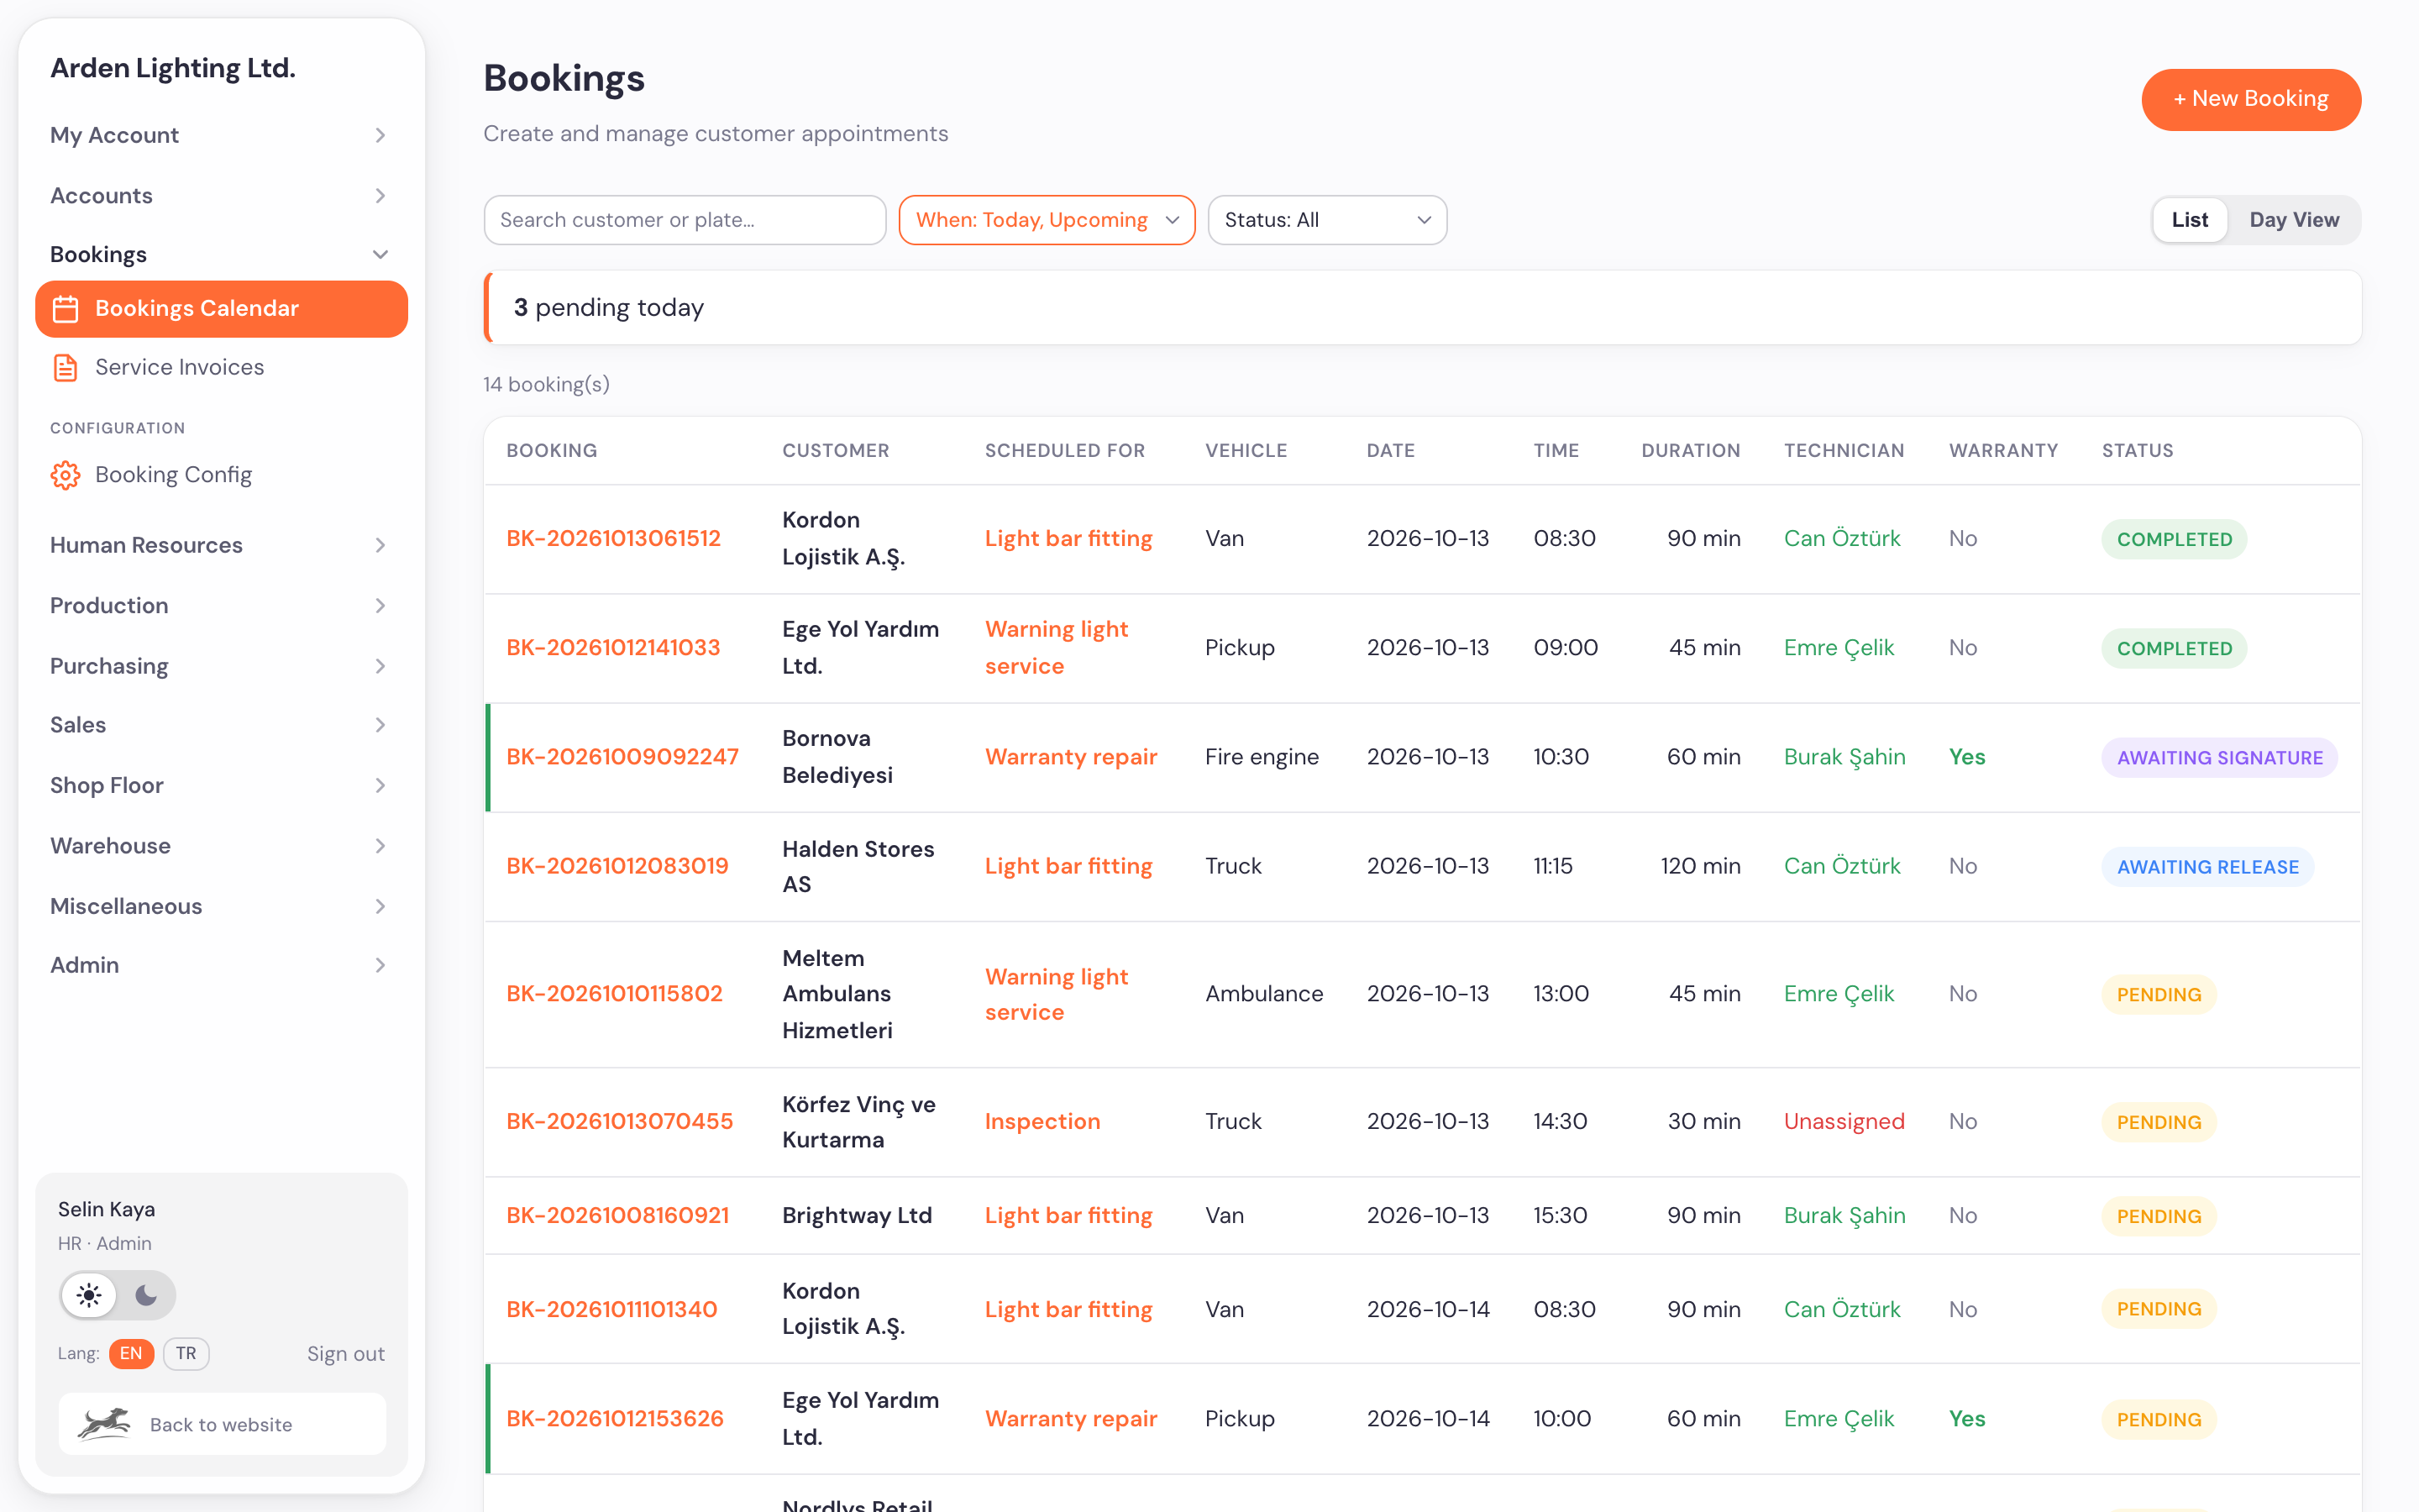Click Brightway Ltd customer name
The height and width of the screenshot is (1512, 2419).
pyautogui.click(x=857, y=1216)
